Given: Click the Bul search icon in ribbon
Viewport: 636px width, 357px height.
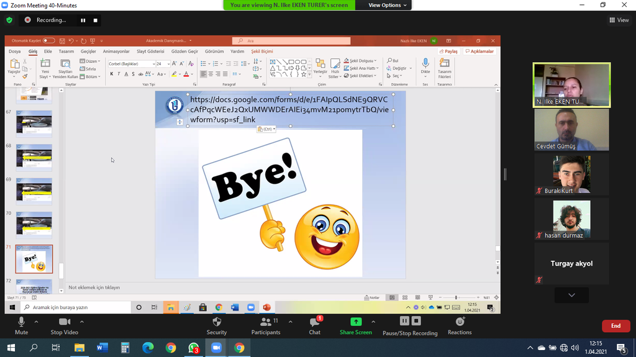Looking at the screenshot, I should point(393,60).
